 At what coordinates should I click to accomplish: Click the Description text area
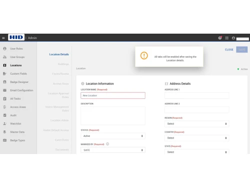(113, 116)
